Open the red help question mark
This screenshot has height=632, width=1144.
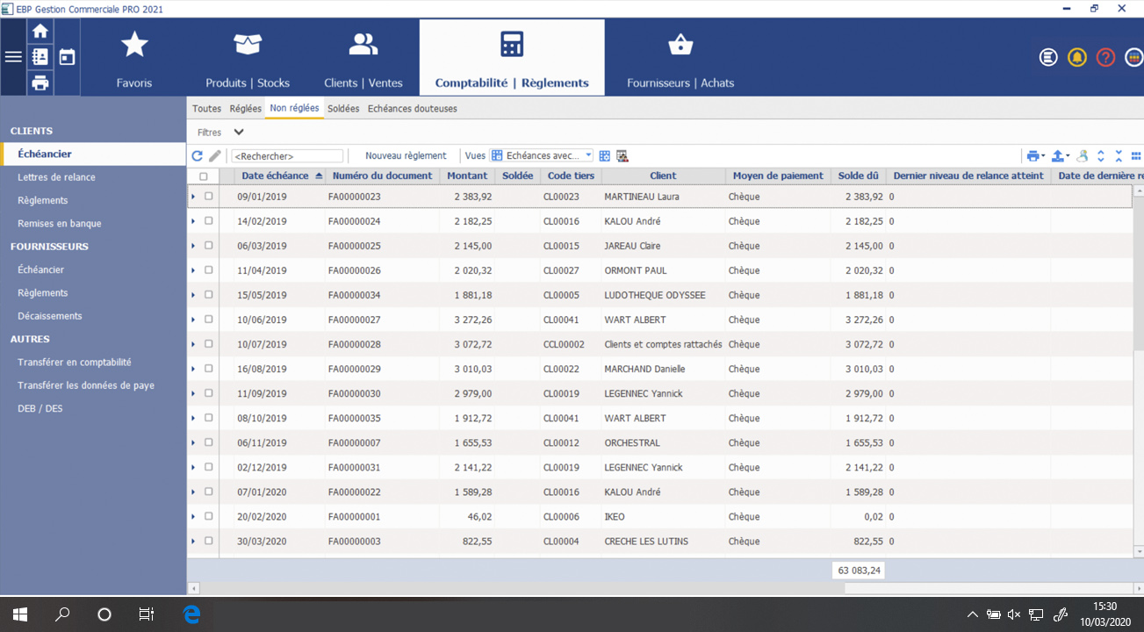coord(1106,57)
